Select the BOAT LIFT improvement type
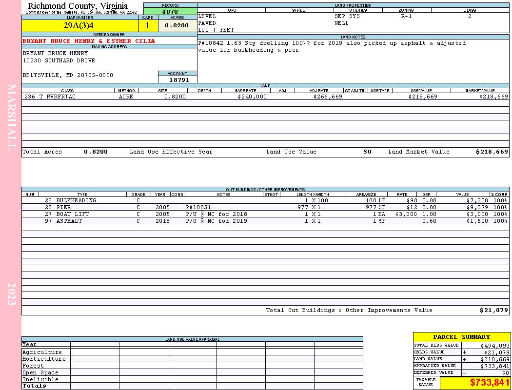 pos(73,214)
